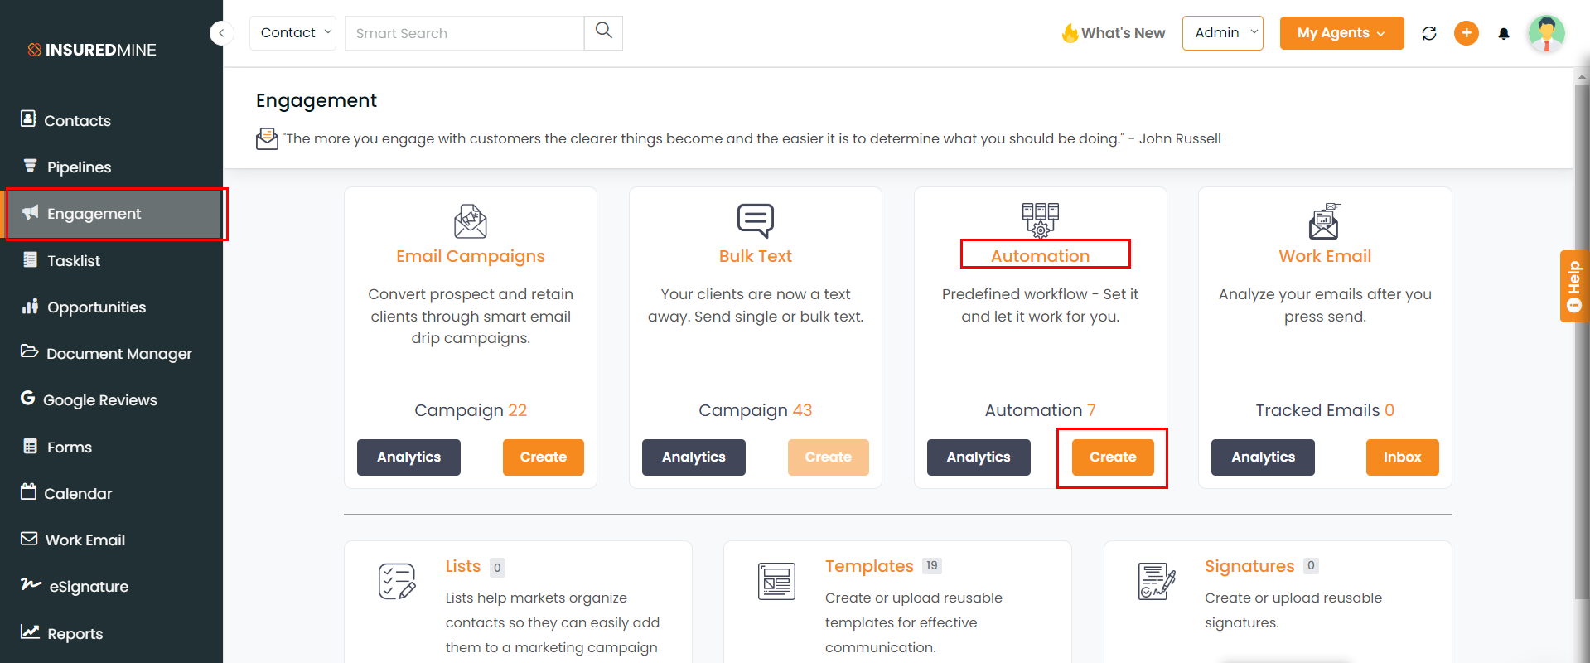Collapse the sidebar with the arrow button

click(x=221, y=33)
